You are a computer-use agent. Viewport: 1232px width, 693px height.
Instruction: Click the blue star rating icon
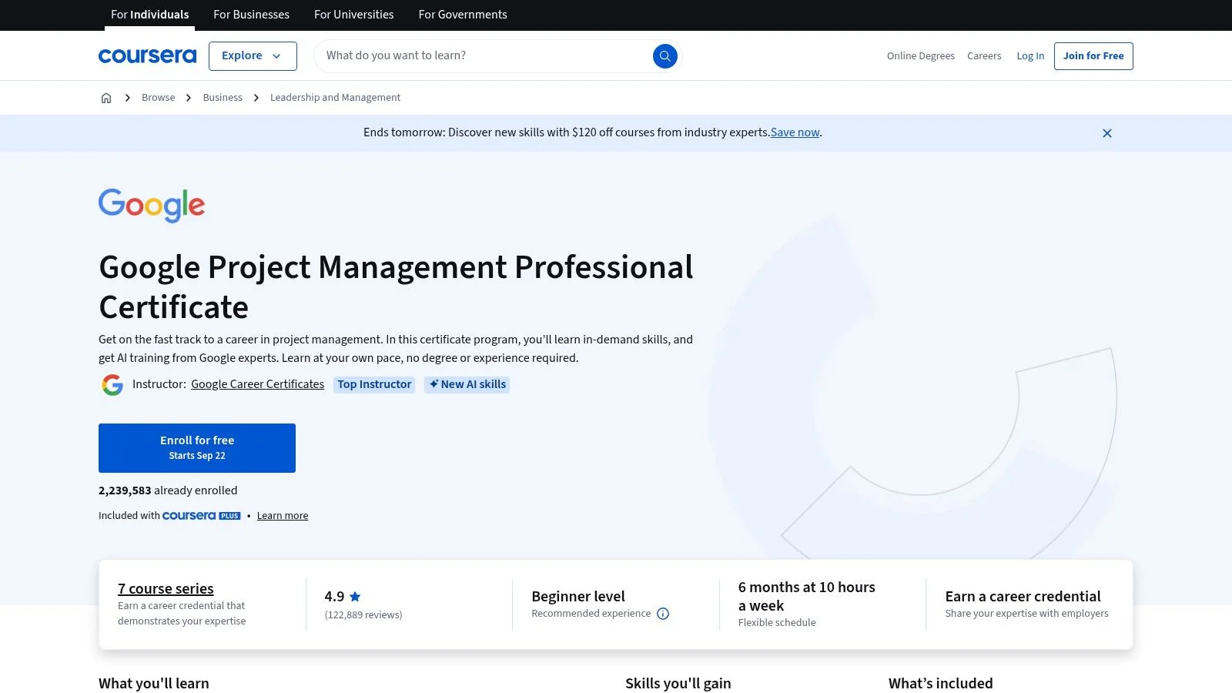(x=355, y=596)
